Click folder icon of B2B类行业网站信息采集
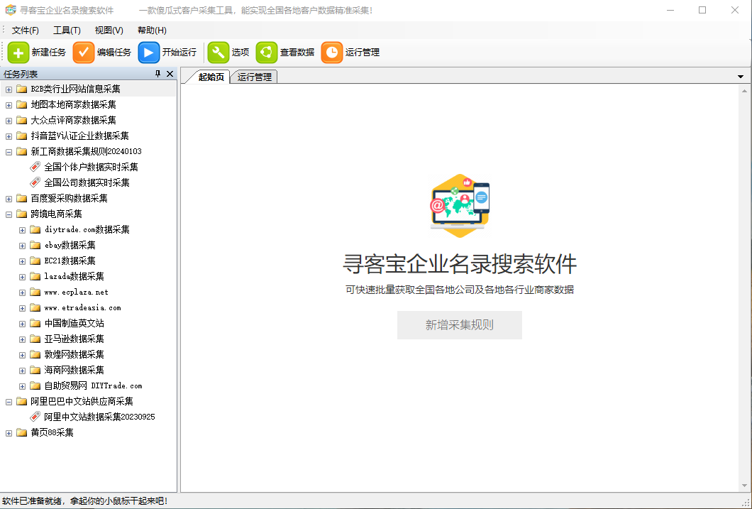The width and height of the screenshot is (752, 509). [21, 89]
